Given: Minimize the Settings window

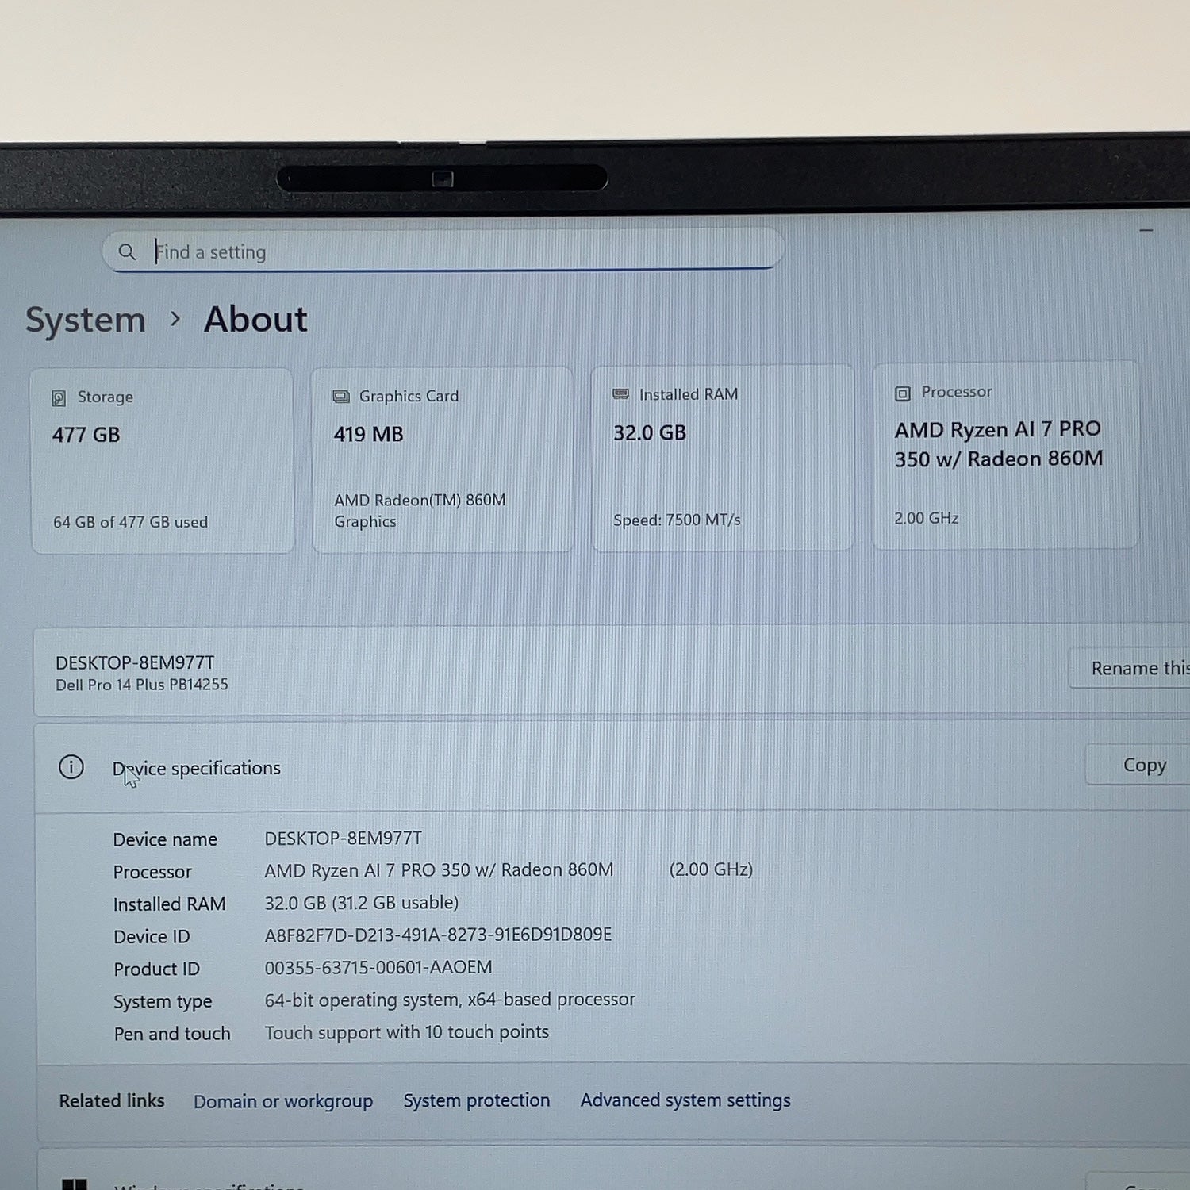Looking at the screenshot, I should click(x=1146, y=231).
